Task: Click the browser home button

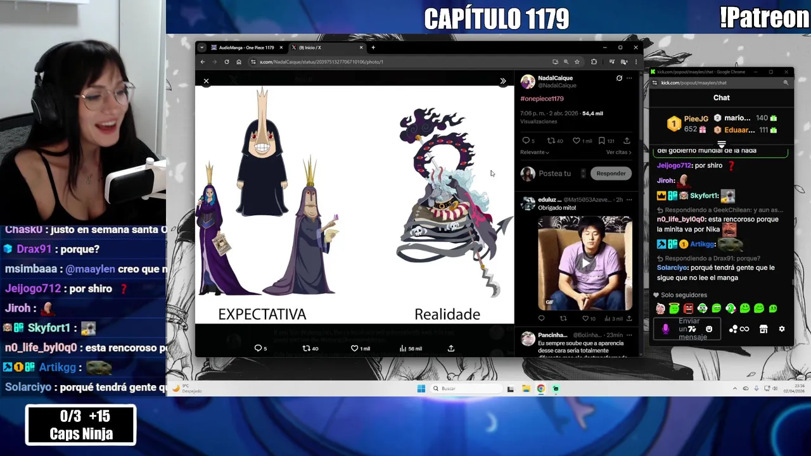Action: click(x=239, y=62)
